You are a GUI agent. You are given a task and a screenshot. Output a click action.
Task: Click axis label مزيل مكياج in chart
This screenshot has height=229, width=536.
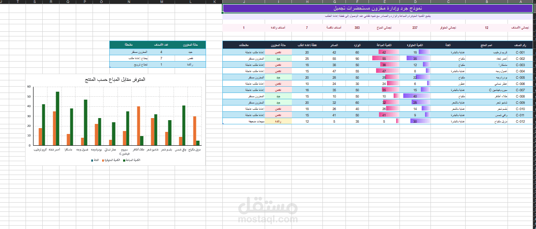coord(194,149)
